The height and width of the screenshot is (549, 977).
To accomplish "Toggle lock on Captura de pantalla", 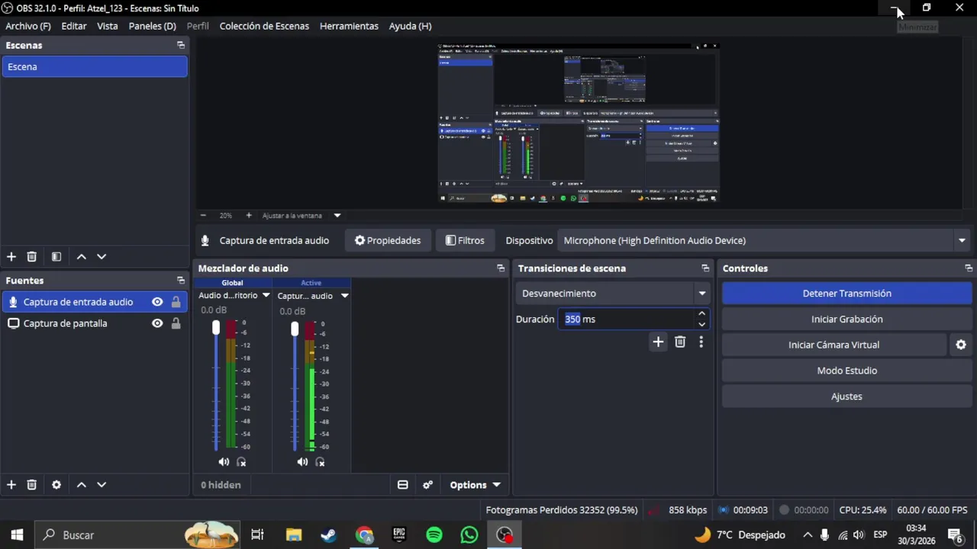I will pyautogui.click(x=176, y=323).
